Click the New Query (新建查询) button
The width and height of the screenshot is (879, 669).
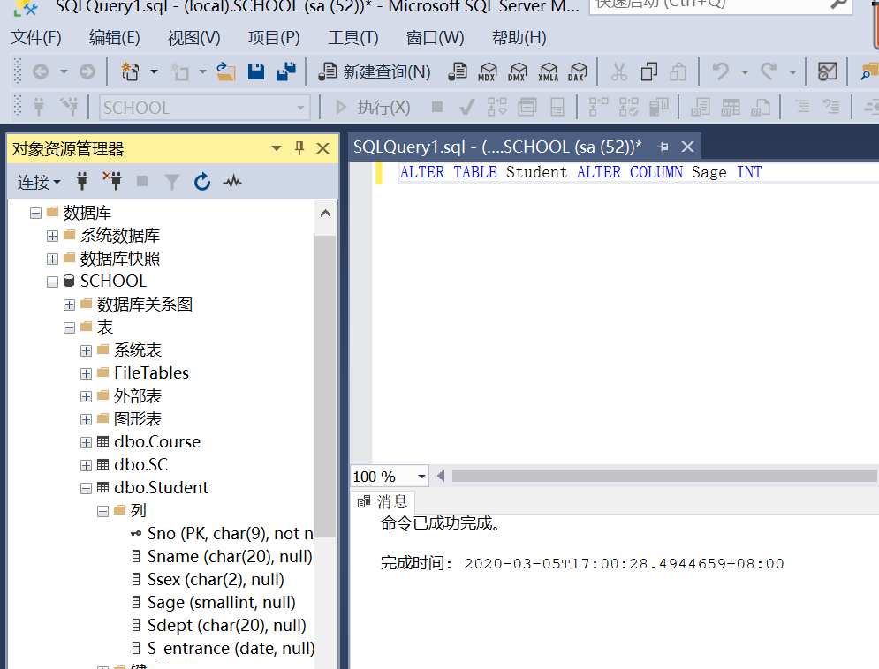click(374, 71)
